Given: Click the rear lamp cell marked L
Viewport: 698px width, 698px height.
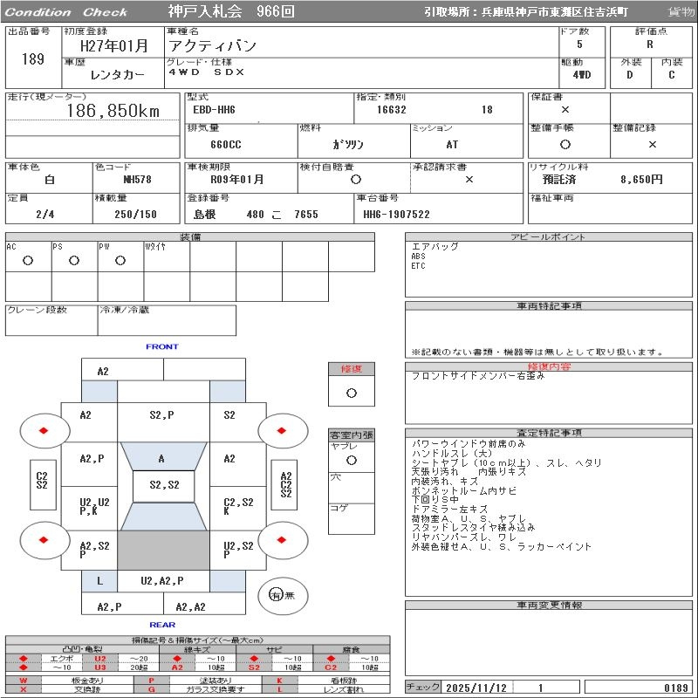Looking at the screenshot, I should point(99,580).
